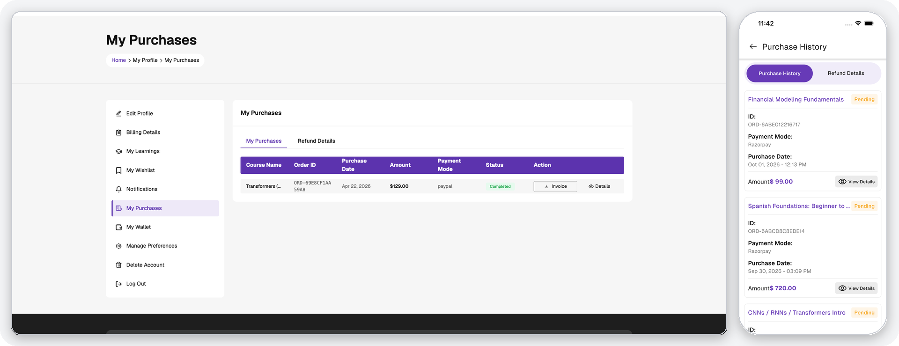Tap the phone Wi-Fi status icon
Image resolution: width=899 pixels, height=346 pixels.
coord(858,23)
